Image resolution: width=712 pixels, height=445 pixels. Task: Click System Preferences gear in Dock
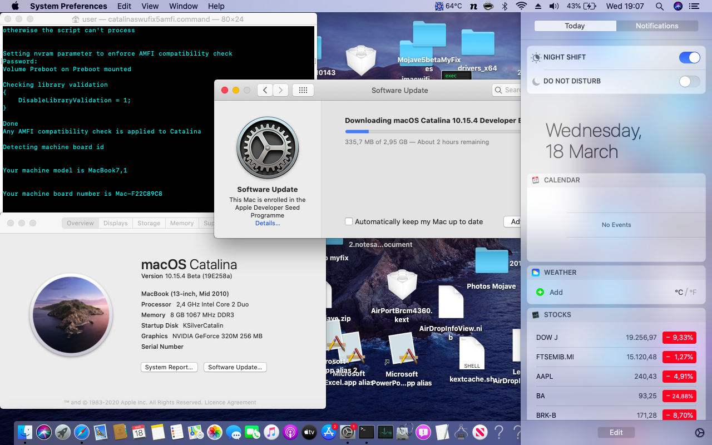pos(348,432)
